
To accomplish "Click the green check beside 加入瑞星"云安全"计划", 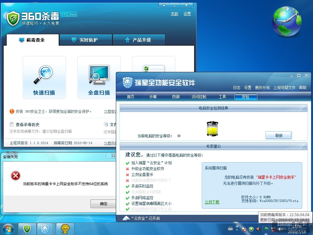I will click(x=127, y=163).
